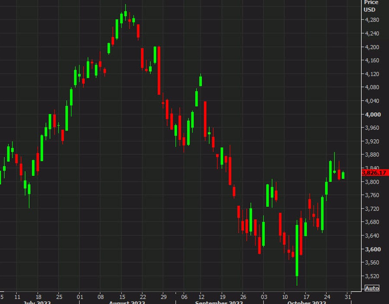
Task: Click date label 25 on time axis
Action: (59, 297)
